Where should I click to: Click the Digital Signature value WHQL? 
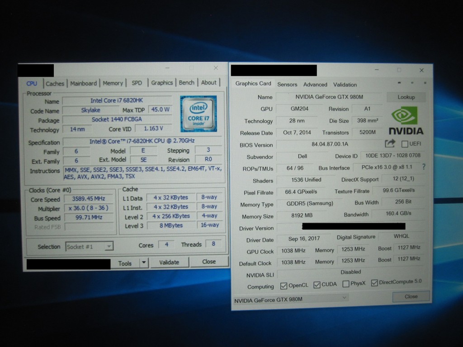pyautogui.click(x=402, y=236)
